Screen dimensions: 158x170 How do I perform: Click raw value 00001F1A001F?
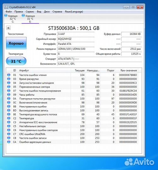[128, 114]
